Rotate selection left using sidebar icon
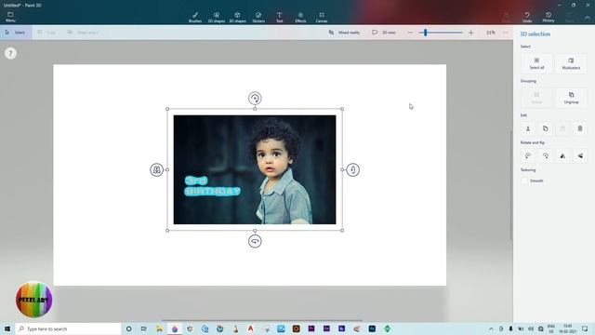The width and height of the screenshot is (595, 335). coord(528,156)
